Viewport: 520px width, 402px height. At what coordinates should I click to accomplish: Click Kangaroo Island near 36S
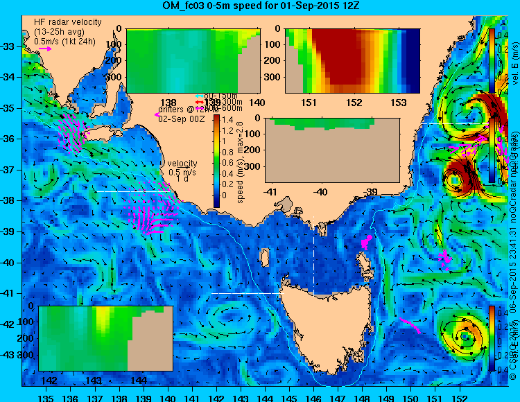tap(101, 133)
